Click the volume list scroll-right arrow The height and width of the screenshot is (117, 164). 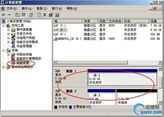tap(160, 62)
